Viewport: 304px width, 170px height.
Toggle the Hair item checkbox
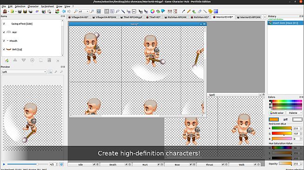(4, 32)
